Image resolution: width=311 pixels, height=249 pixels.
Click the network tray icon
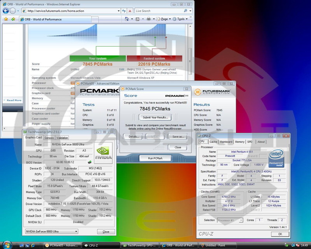[293, 245]
